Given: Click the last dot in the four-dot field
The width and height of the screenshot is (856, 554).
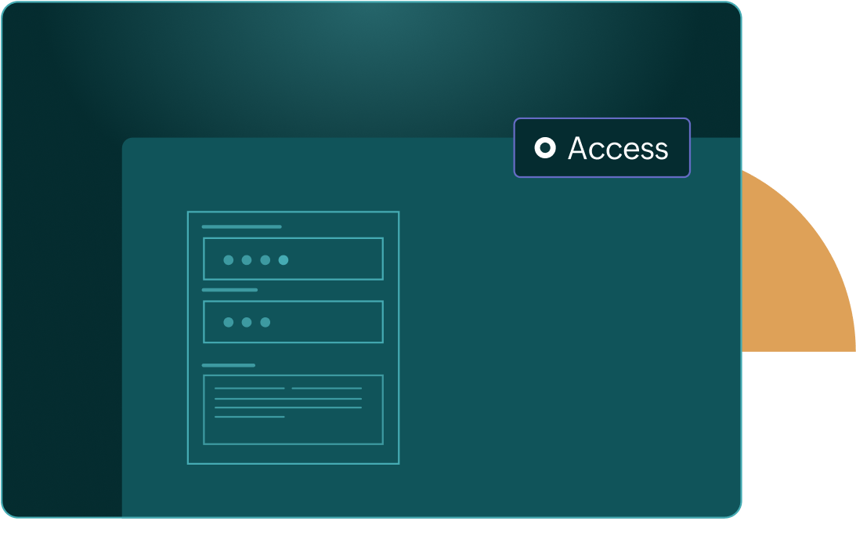Looking at the screenshot, I should [284, 260].
